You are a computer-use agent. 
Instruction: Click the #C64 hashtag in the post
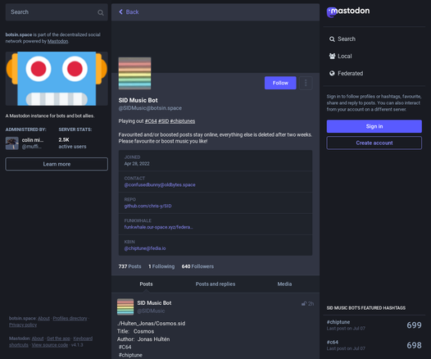[x=125, y=348]
